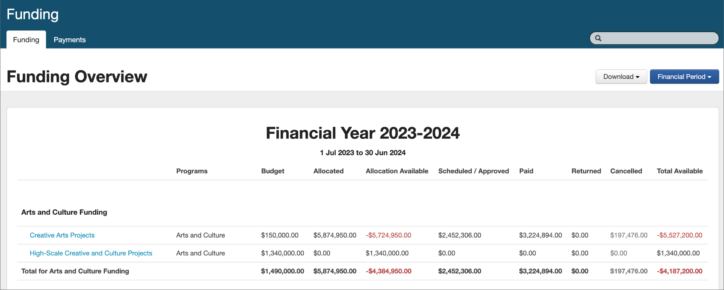Screen dimensions: 724x290
Task: Open the Creative Arts Projects link
Action: [x=62, y=235]
